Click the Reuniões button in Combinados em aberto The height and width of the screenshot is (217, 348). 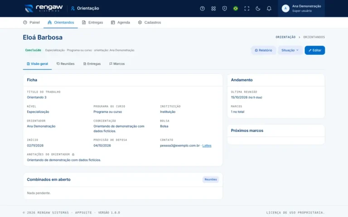(x=211, y=179)
